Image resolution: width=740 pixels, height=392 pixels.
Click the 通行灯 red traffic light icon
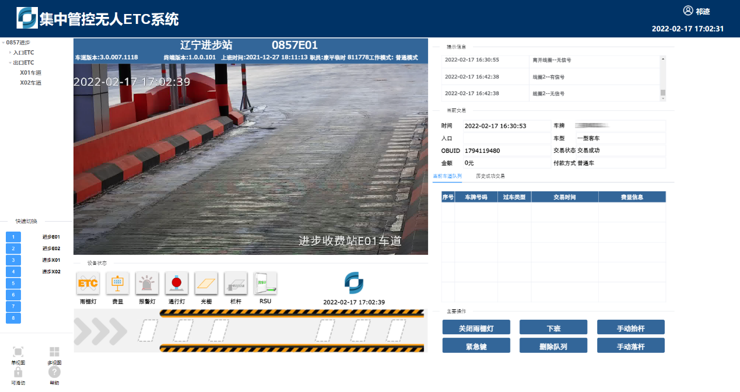(177, 283)
